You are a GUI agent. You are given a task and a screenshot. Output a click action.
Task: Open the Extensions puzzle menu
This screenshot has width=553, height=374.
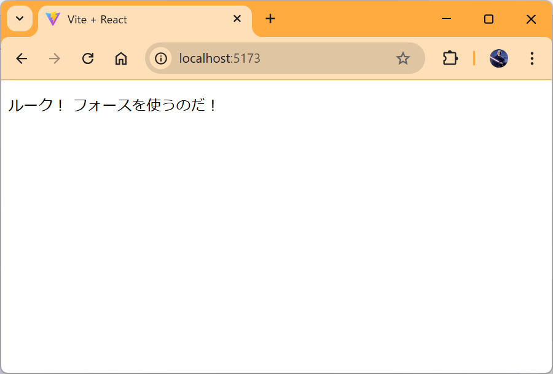[x=450, y=58]
